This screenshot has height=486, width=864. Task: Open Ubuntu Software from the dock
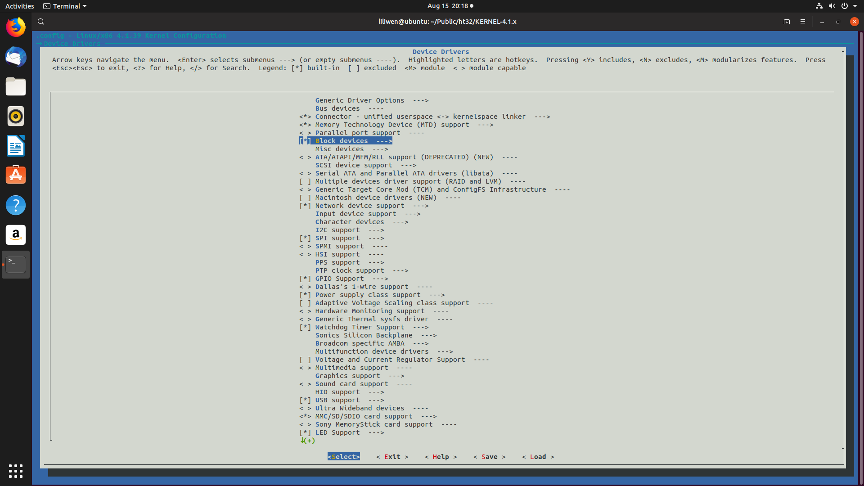(16, 175)
